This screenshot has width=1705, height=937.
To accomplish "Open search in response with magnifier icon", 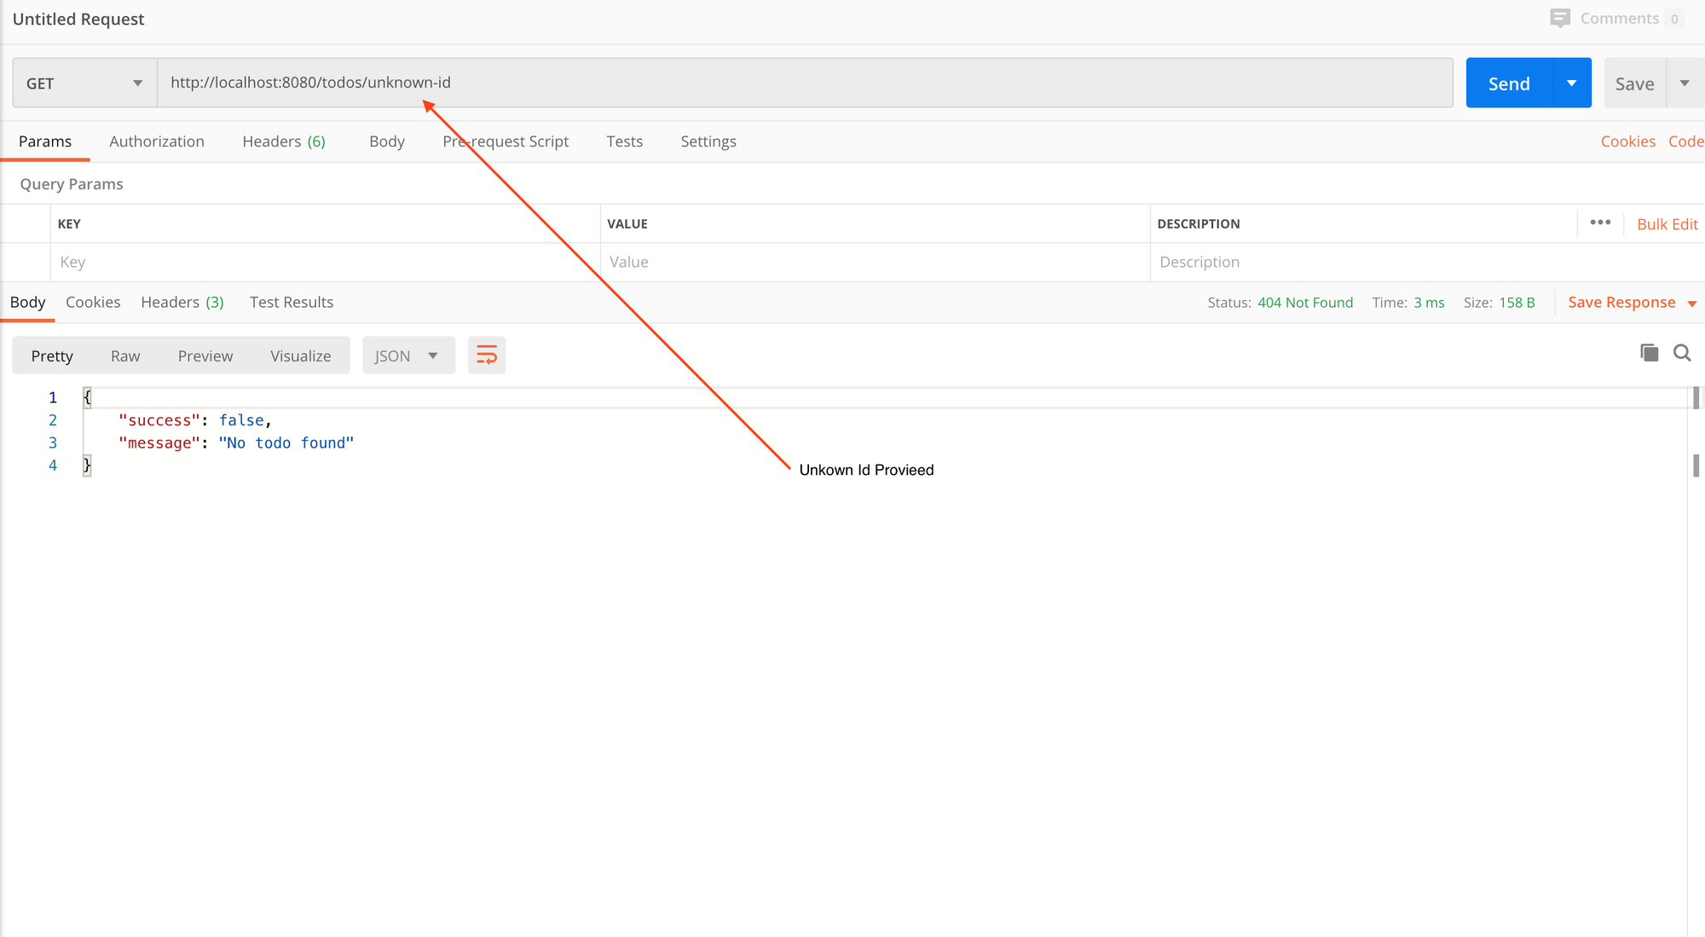I will [x=1682, y=353].
